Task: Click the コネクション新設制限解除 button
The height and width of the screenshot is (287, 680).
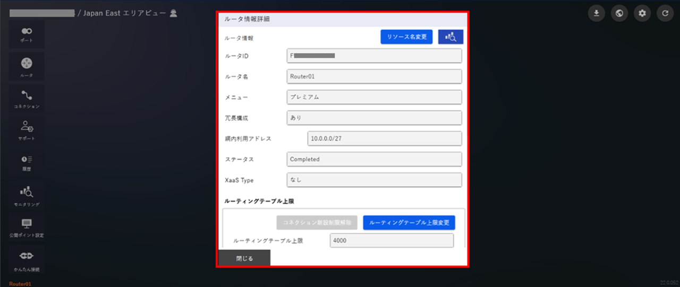Action: [x=317, y=222]
